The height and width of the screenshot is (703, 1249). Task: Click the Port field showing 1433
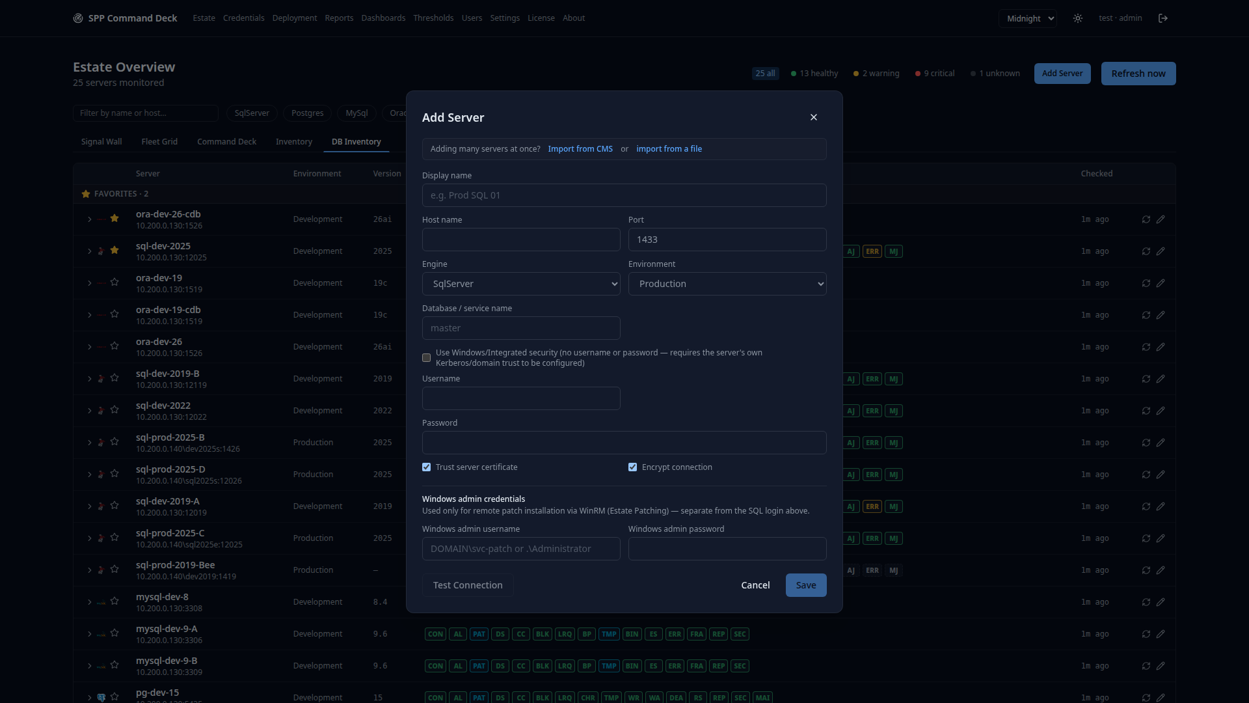(x=727, y=240)
